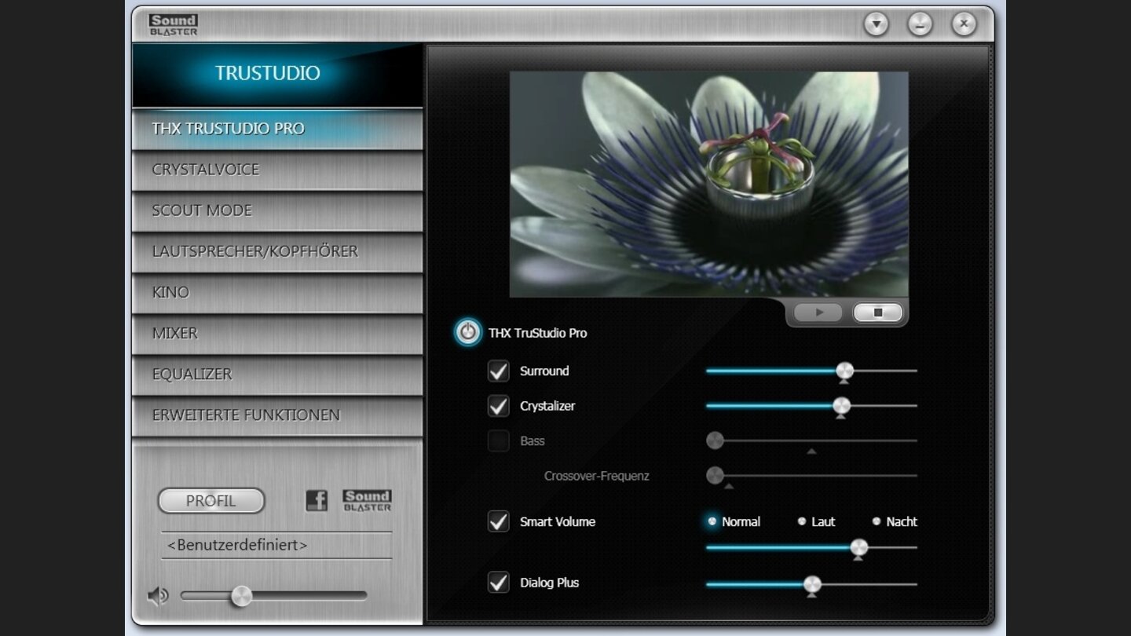Image resolution: width=1131 pixels, height=636 pixels.
Task: Switch to SCOUT MODE
Action: pyautogui.click(x=277, y=210)
